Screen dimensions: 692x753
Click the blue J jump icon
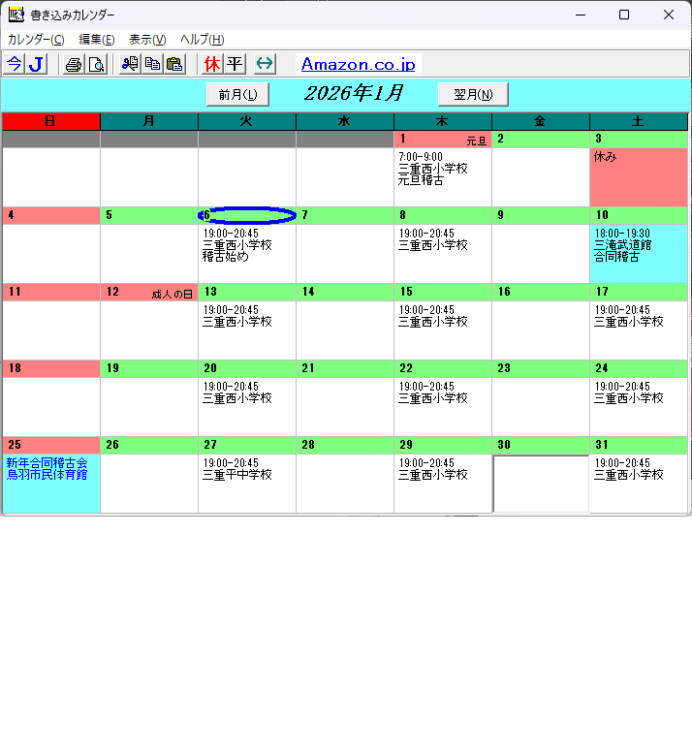(x=36, y=64)
